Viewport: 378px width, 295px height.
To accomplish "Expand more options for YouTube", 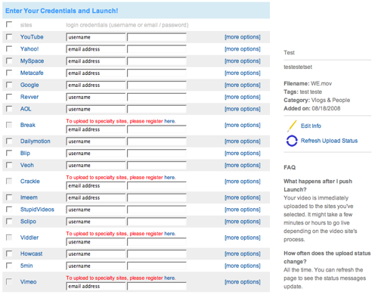I will 243,37.
